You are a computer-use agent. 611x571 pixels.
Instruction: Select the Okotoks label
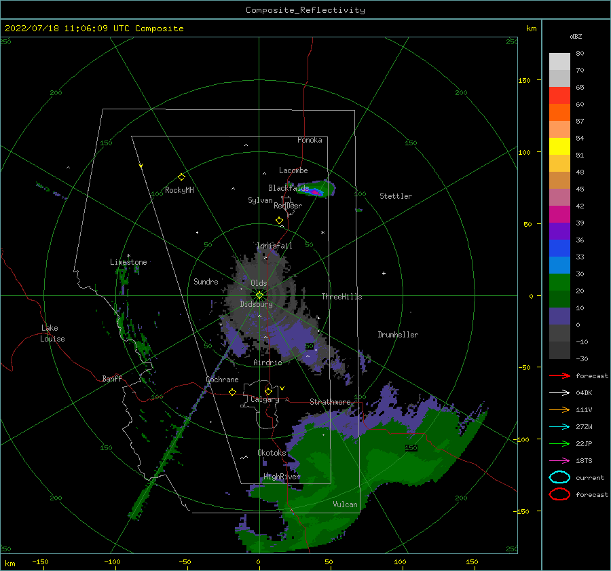pos(272,452)
